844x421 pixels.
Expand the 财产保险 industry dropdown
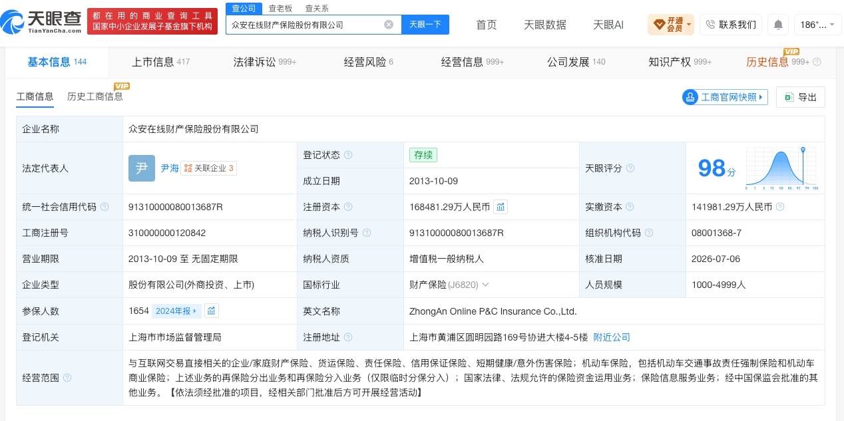[485, 285]
